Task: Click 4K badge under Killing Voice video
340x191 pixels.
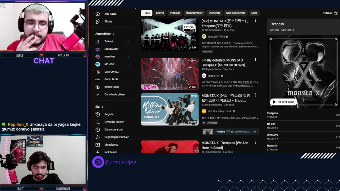Action: click(204, 123)
